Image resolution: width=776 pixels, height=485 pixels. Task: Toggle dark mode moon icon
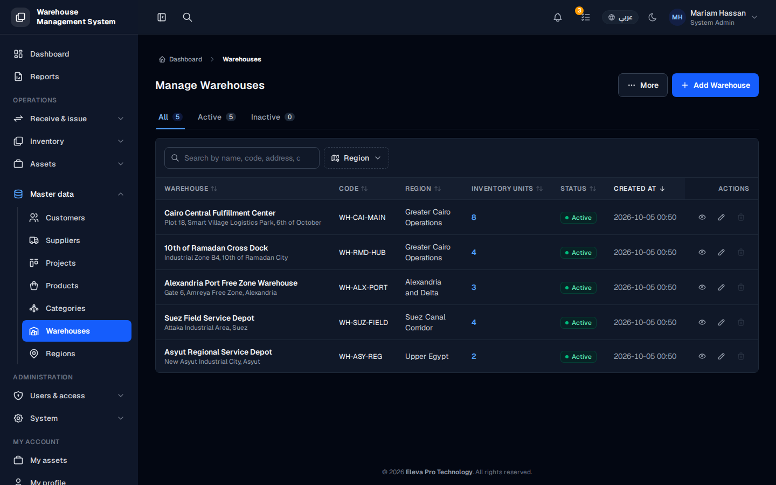(653, 17)
